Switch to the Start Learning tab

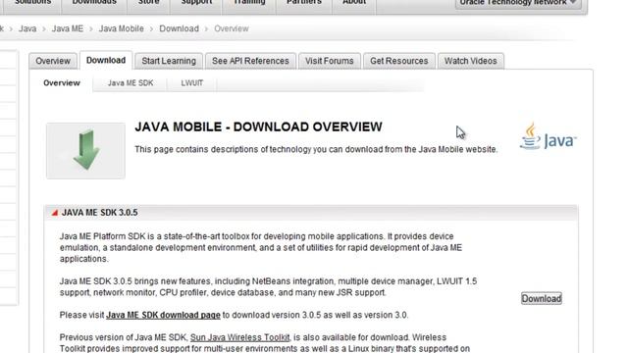coord(169,61)
